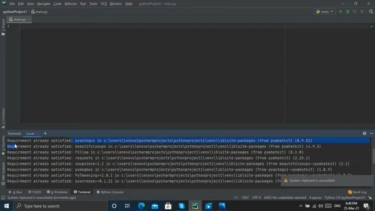The image size is (375, 211).
Task: Select the main.py editor tab
Action: coord(19,19)
